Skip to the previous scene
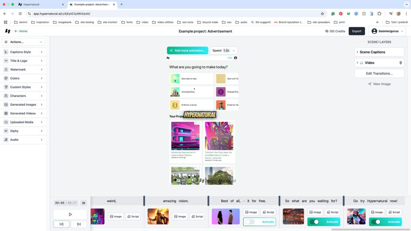 tap(61, 224)
